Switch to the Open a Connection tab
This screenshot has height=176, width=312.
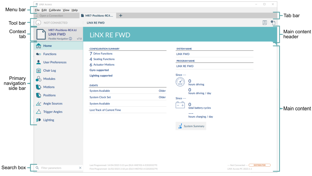[51, 16]
